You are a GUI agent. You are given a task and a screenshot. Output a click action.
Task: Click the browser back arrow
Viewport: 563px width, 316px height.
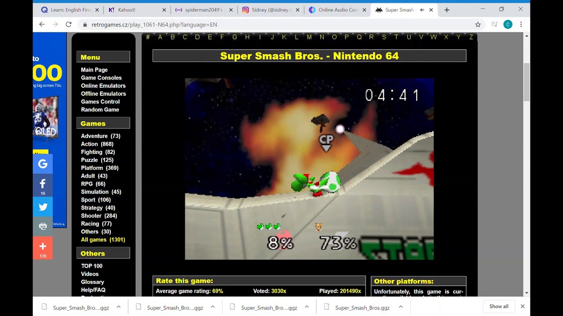click(x=42, y=25)
